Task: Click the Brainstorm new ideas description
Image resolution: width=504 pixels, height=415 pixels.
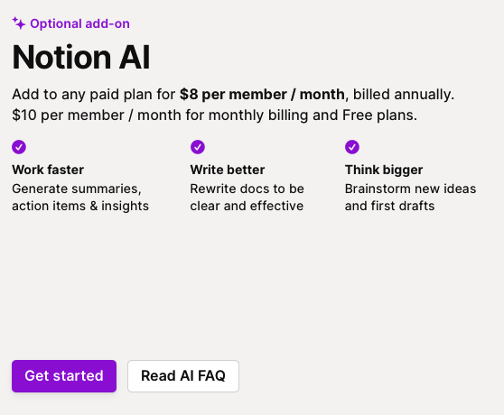Action: pyautogui.click(x=410, y=189)
